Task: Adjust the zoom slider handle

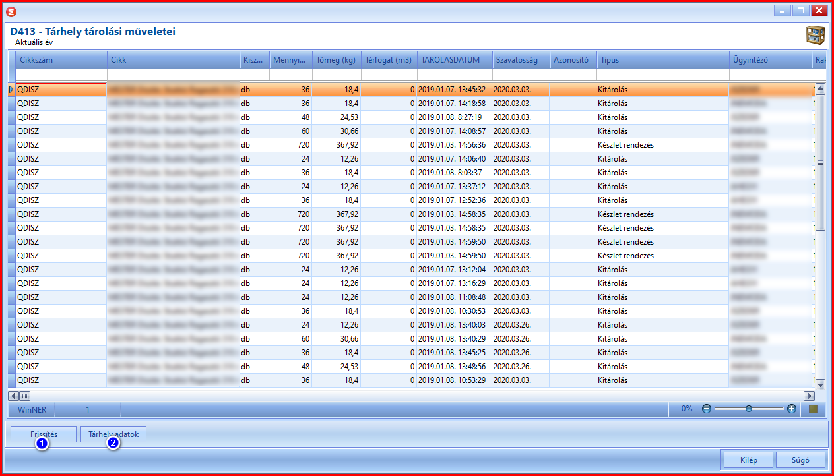Action: point(749,409)
